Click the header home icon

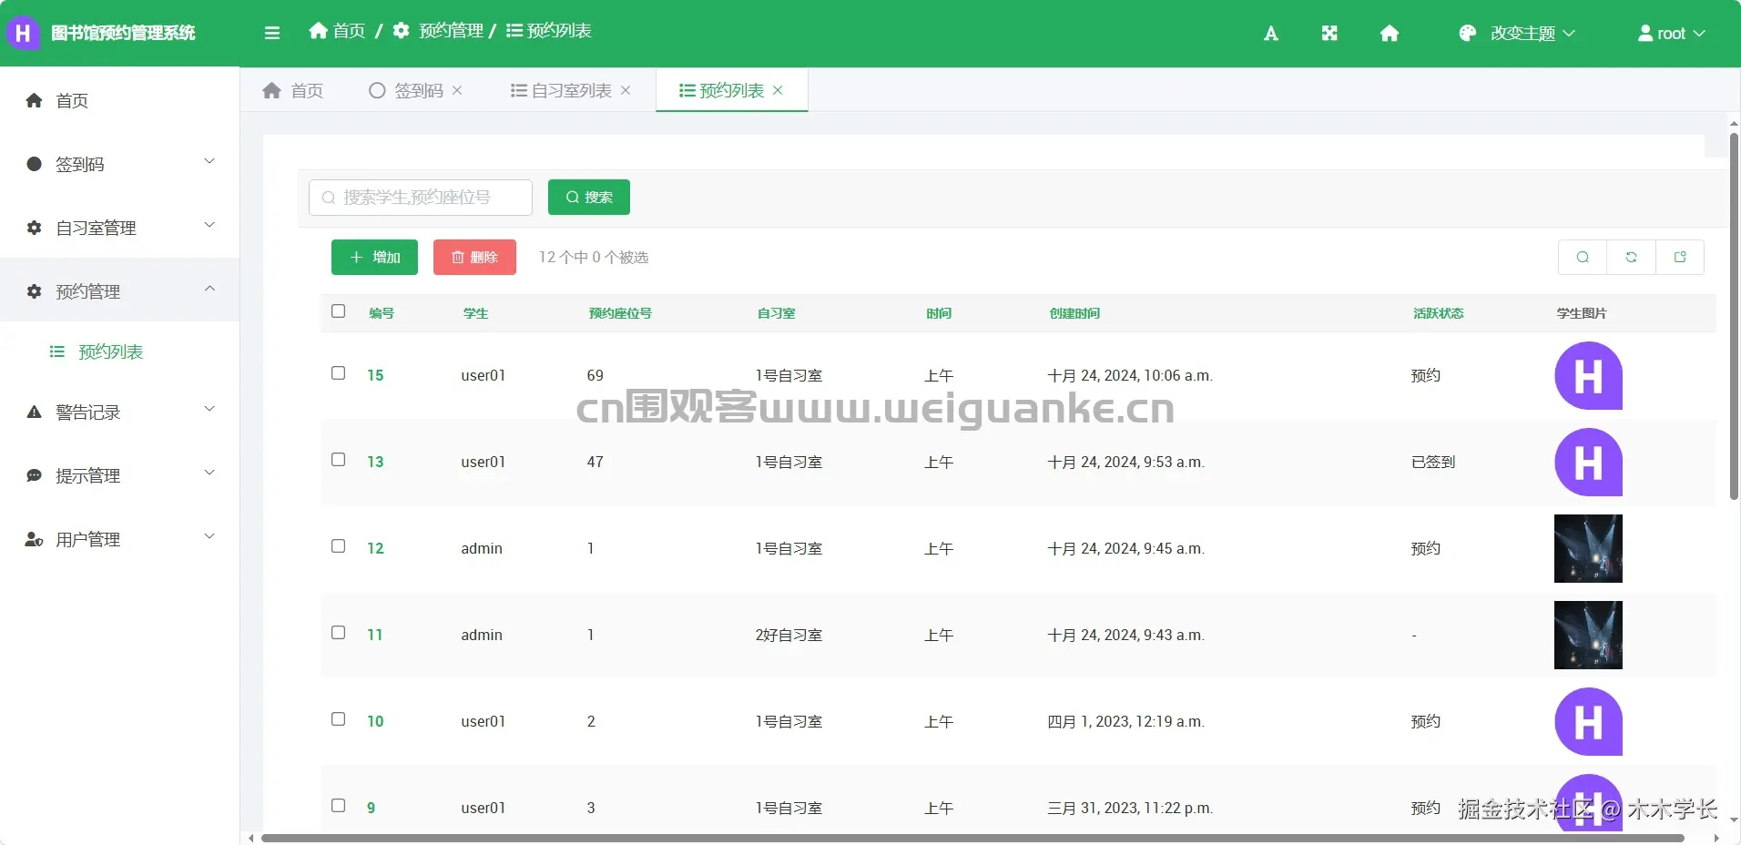click(1390, 34)
